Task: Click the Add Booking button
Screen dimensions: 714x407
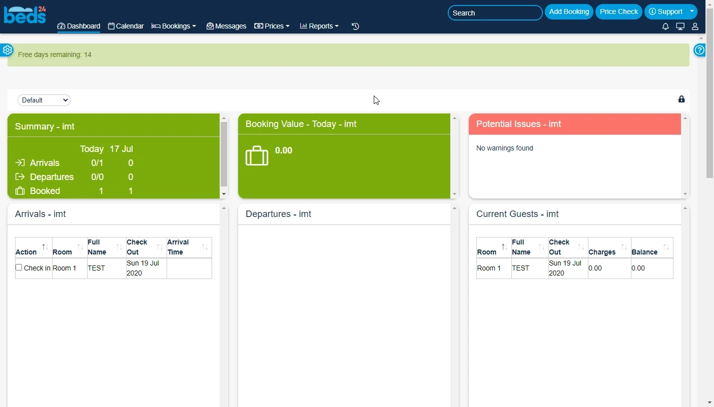Action: (569, 11)
